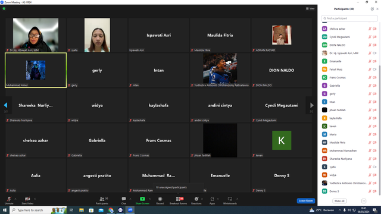Select jihaan fadillah in participants list
Image resolution: width=381 pixels, height=214 pixels.
(349, 110)
